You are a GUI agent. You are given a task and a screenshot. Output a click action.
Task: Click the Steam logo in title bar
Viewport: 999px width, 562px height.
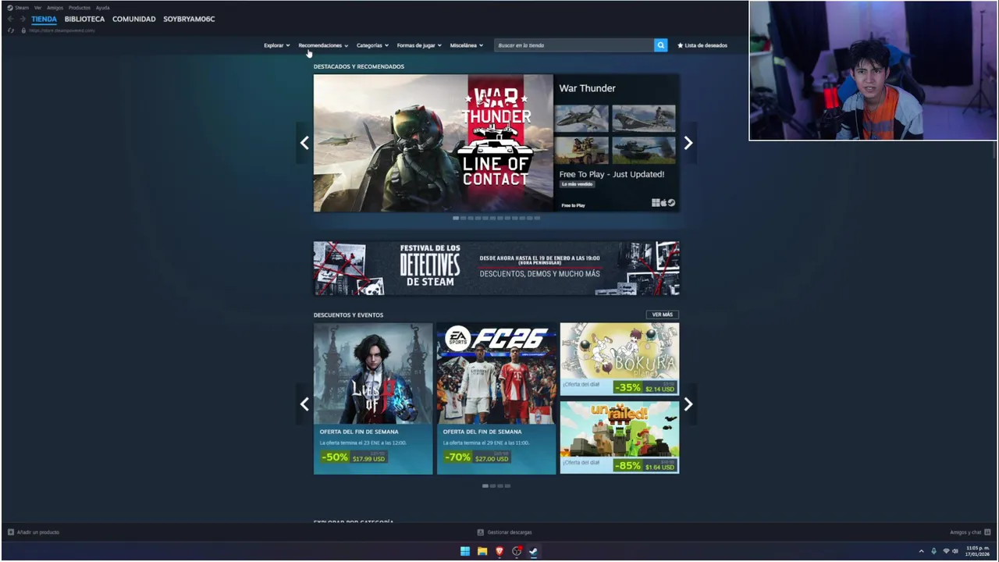[10, 8]
